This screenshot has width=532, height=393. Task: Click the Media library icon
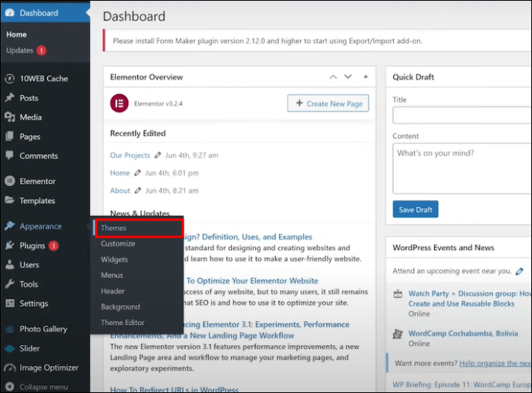10,117
